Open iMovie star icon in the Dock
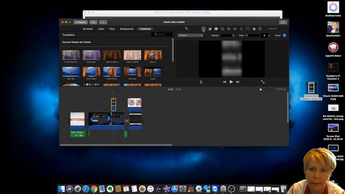Viewport: 345px width, 194px height. tap(167, 189)
